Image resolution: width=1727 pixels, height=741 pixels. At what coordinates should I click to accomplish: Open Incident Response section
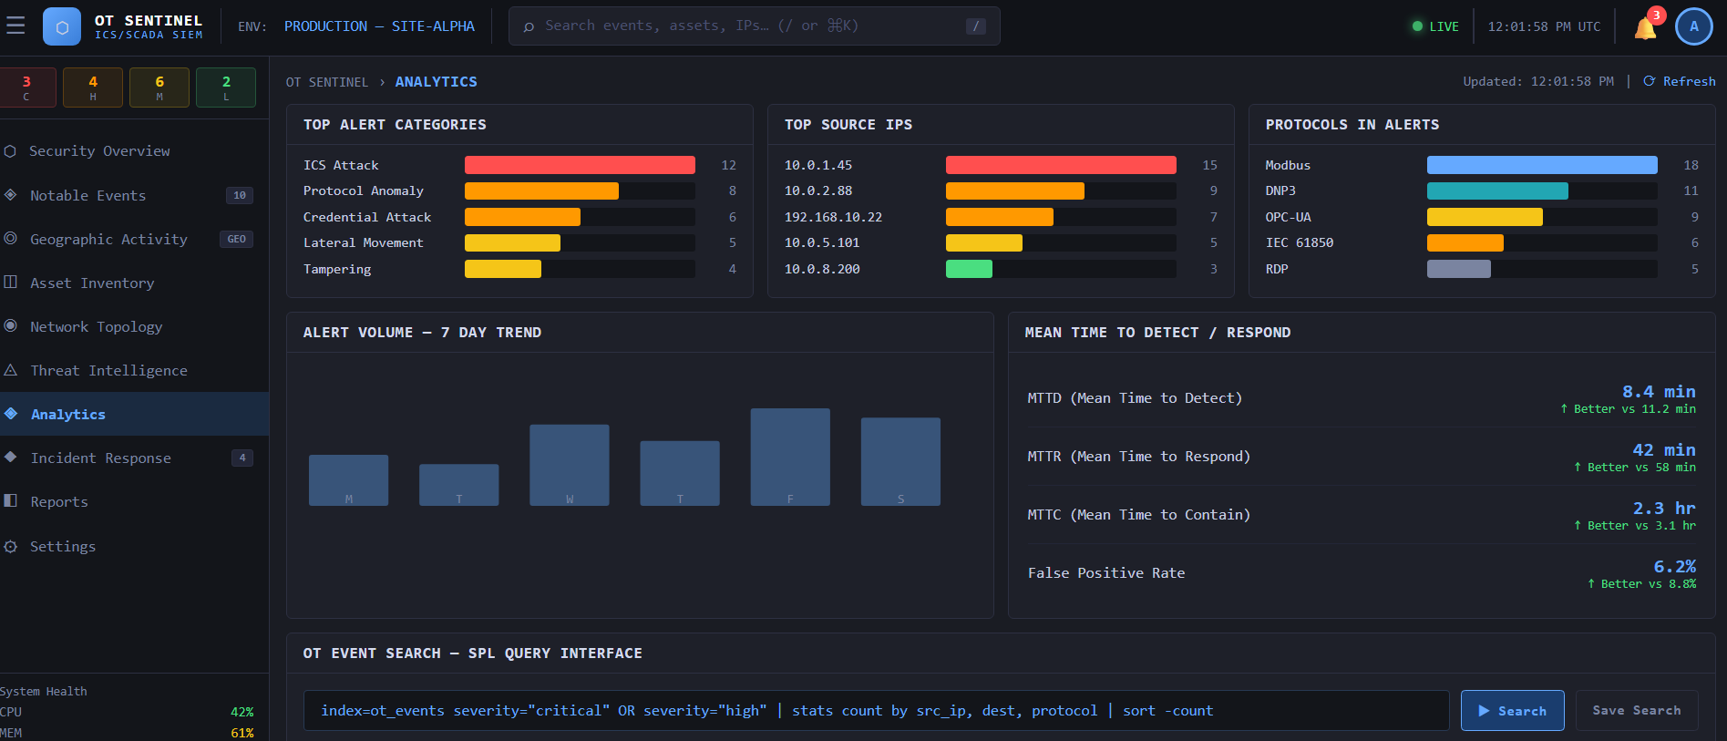134,458
